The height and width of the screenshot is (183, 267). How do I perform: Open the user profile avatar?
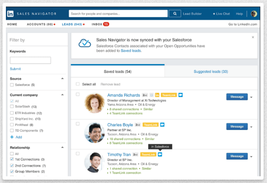tap(254, 13)
